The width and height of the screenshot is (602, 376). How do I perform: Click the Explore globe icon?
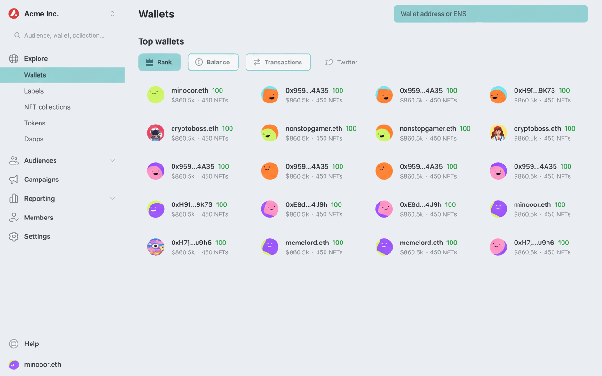(13, 58)
